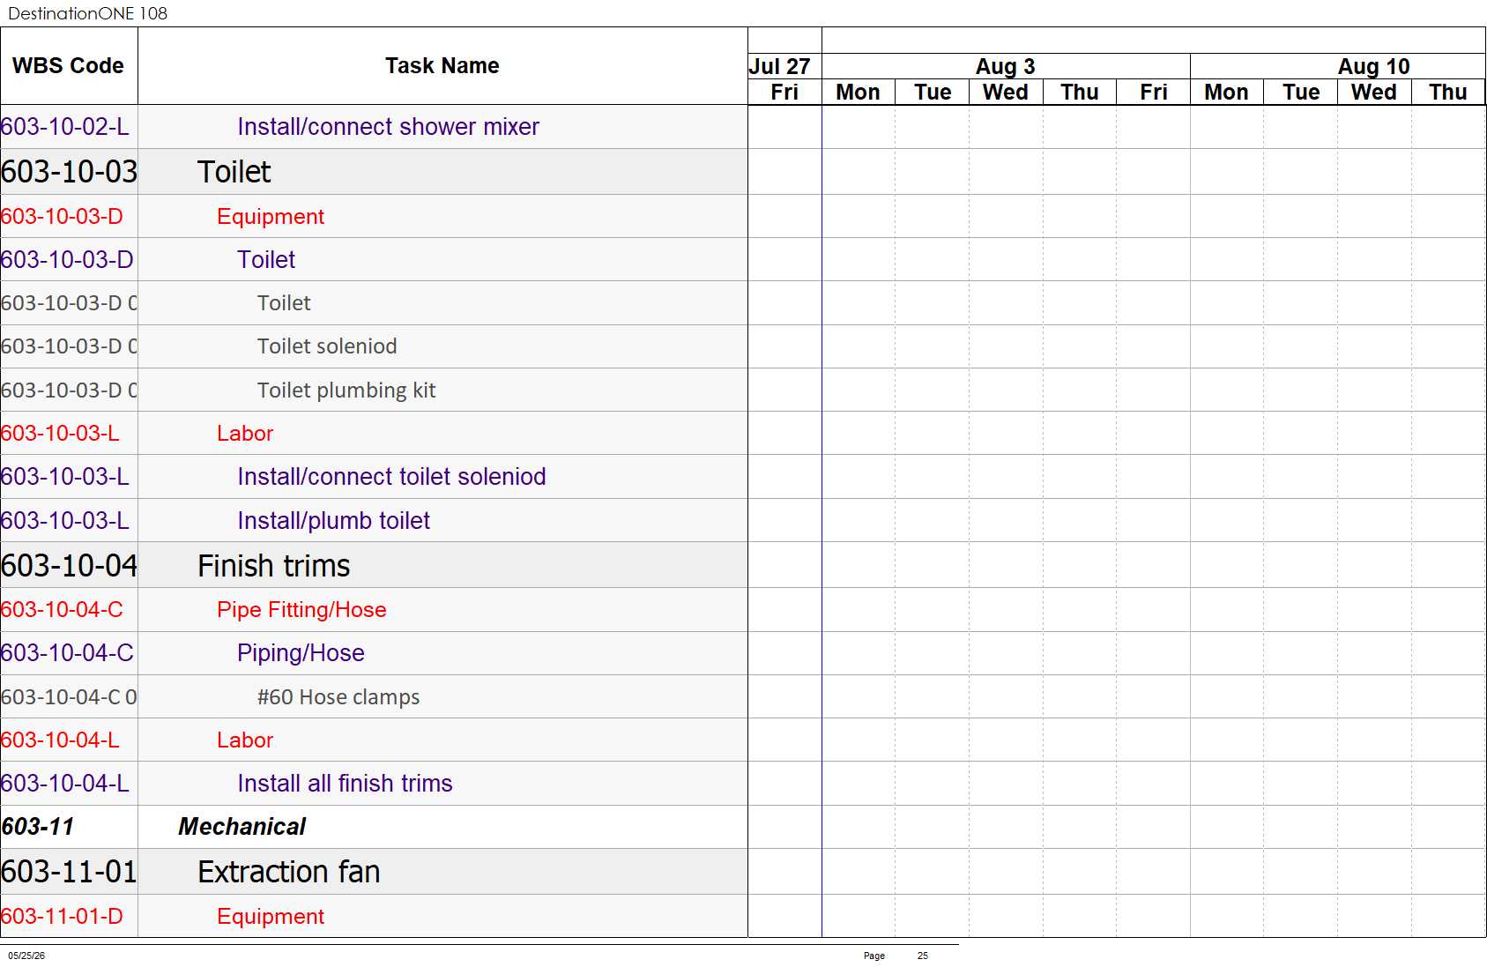The width and height of the screenshot is (1487, 967).
Task: Click WBS code 603-10-04-C in red
Action: pyautogui.click(x=62, y=610)
